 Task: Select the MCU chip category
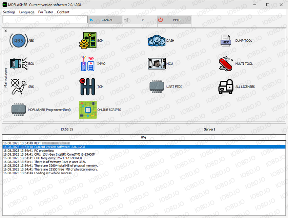coord(157,64)
